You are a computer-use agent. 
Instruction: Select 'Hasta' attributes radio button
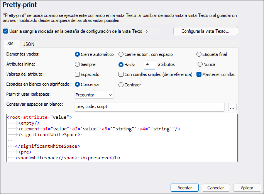(121, 64)
